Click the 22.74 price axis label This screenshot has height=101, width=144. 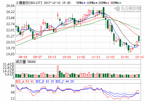pyautogui.click(x=10, y=24)
